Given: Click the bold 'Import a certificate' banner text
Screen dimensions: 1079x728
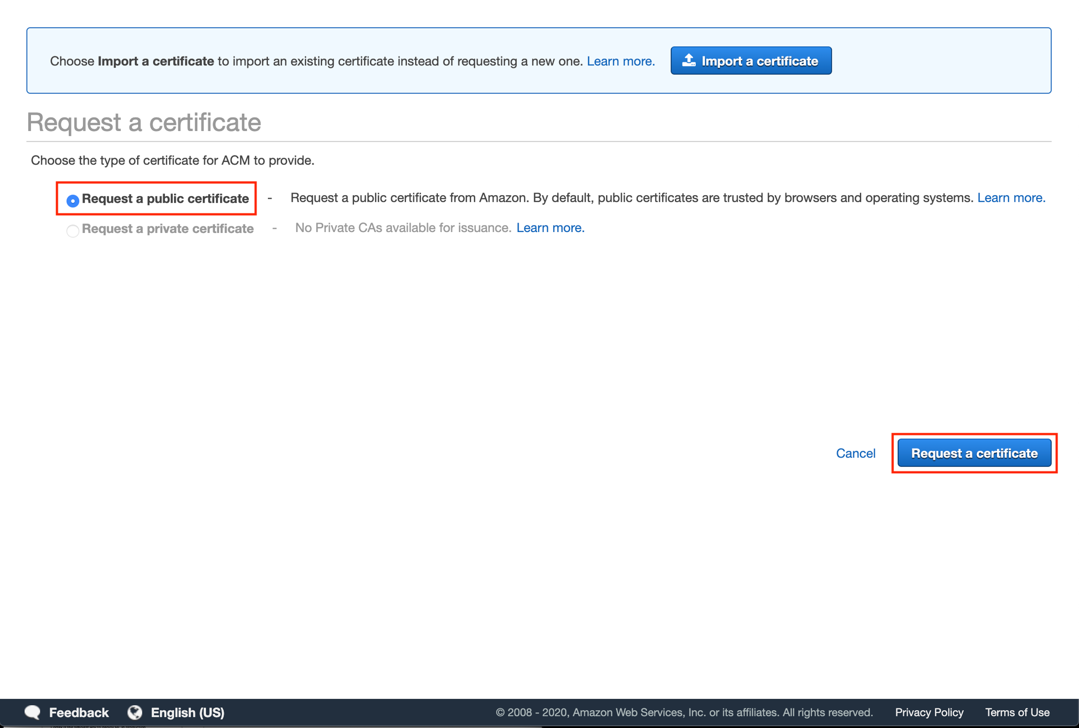Looking at the screenshot, I should tap(155, 61).
